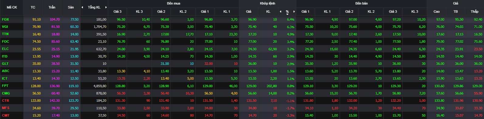The width and height of the screenshot is (484, 119).
Task: Open the VGI stock symbol
Action: [x=5, y=27]
